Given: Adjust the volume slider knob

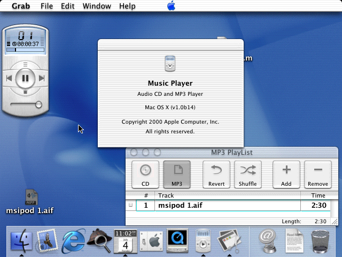Looking at the screenshot, I should (x=38, y=104).
